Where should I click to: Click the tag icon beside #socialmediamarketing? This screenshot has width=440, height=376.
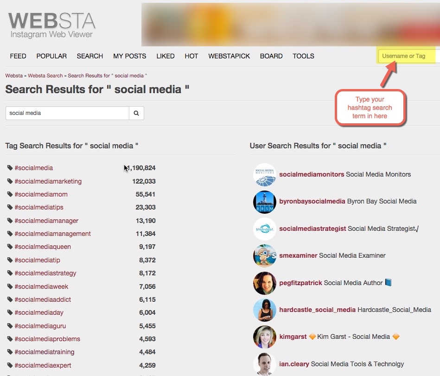click(10, 181)
